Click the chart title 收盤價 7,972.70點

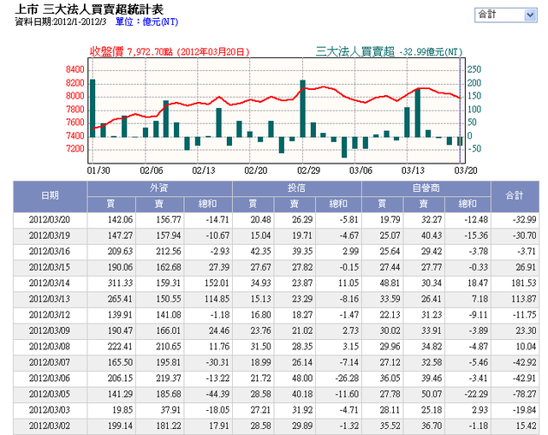click(x=131, y=52)
